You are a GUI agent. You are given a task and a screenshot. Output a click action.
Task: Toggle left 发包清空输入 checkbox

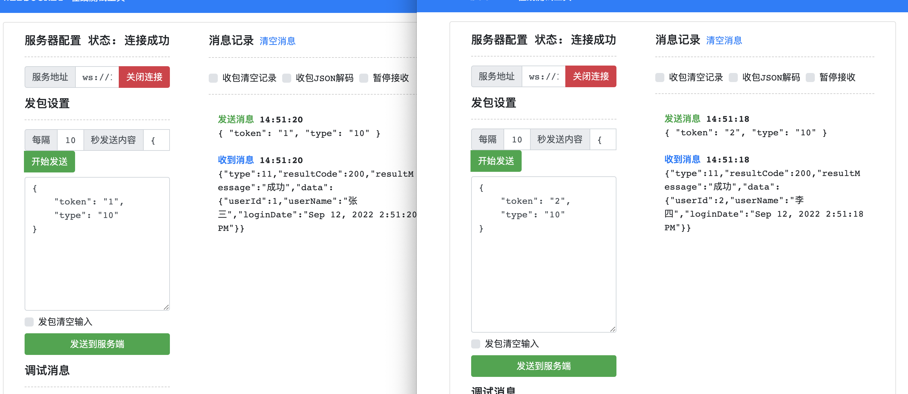click(29, 322)
